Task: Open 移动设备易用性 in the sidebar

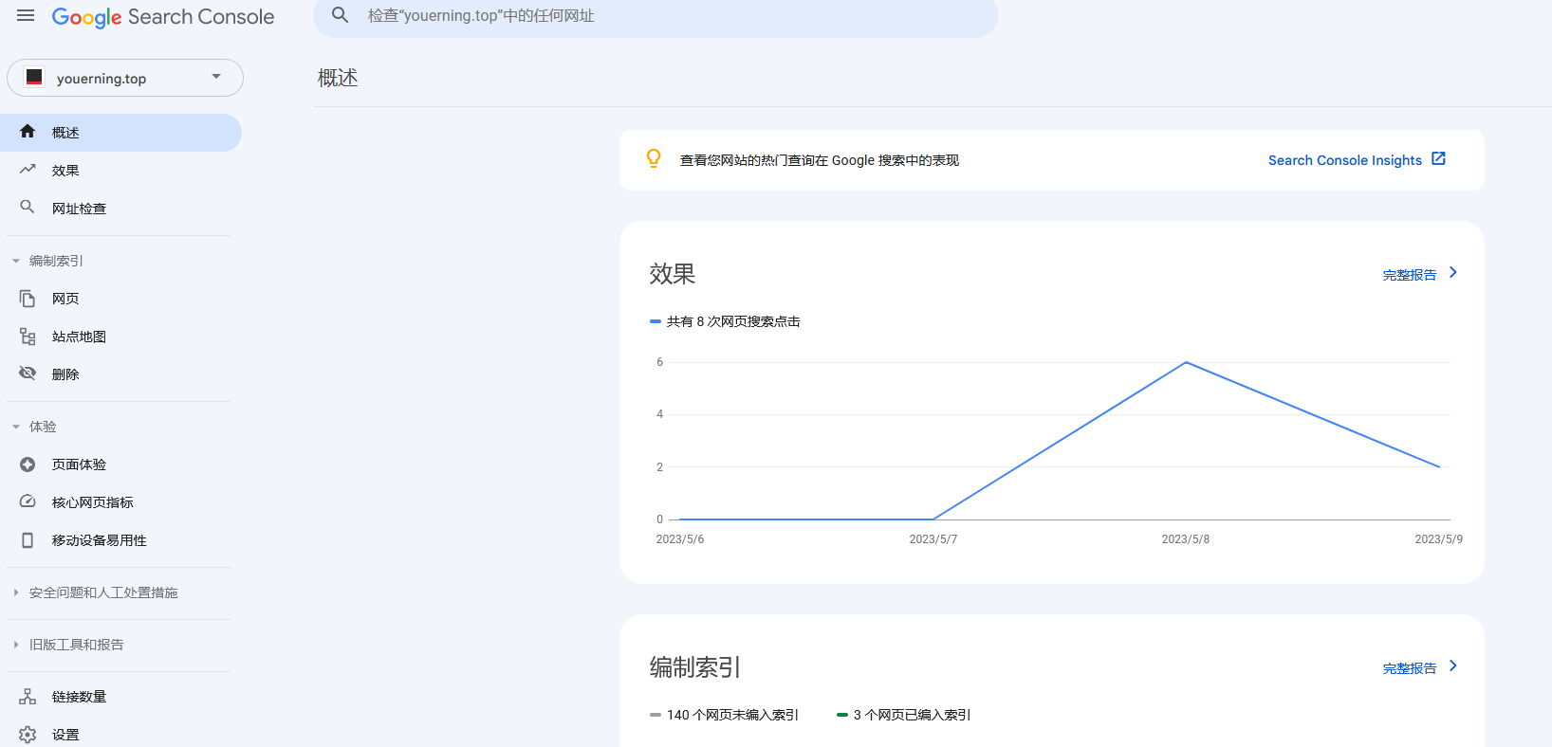Action: pyautogui.click(x=120, y=540)
